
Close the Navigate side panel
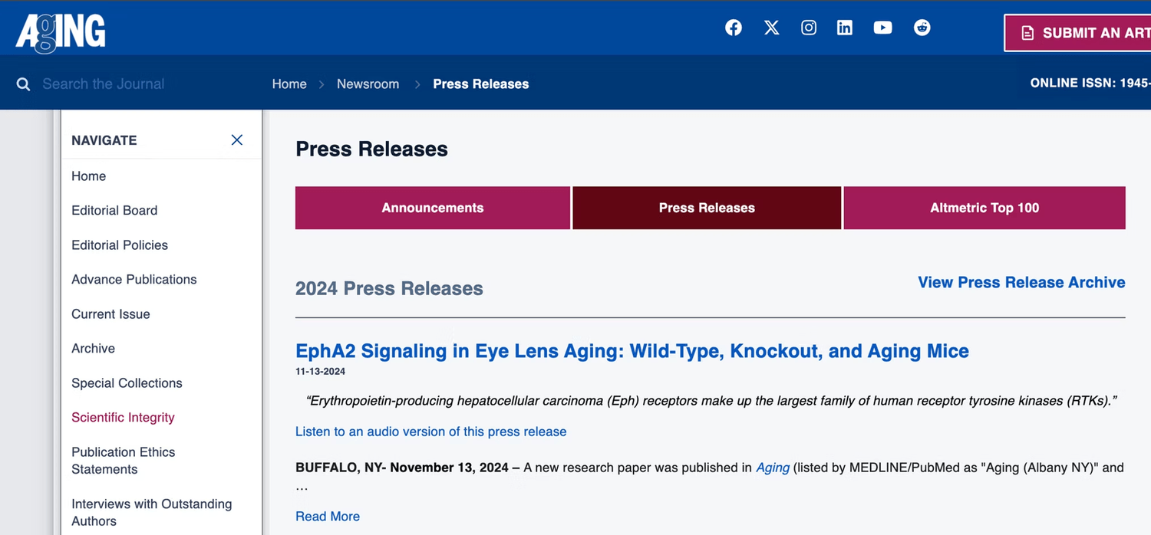pyautogui.click(x=237, y=139)
